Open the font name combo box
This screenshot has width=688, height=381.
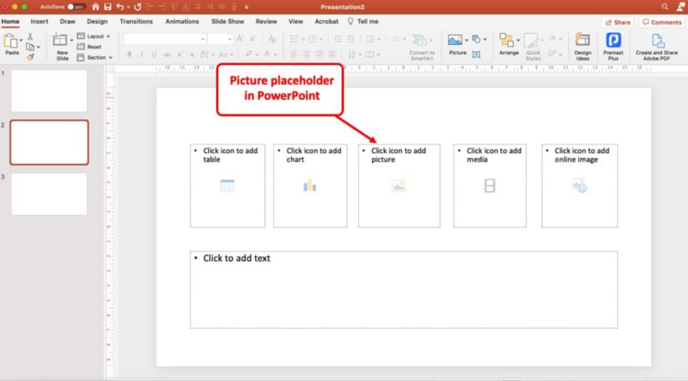point(165,39)
